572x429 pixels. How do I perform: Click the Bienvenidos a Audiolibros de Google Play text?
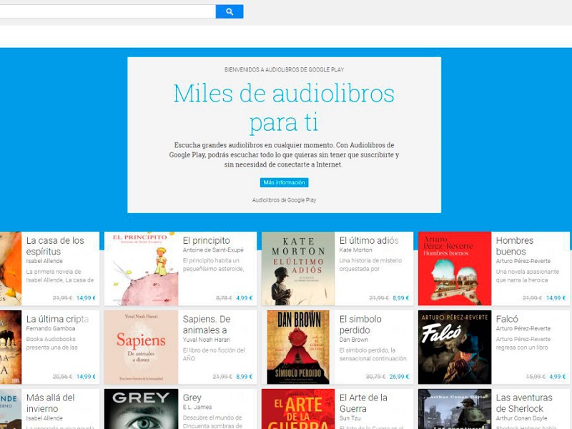284,69
